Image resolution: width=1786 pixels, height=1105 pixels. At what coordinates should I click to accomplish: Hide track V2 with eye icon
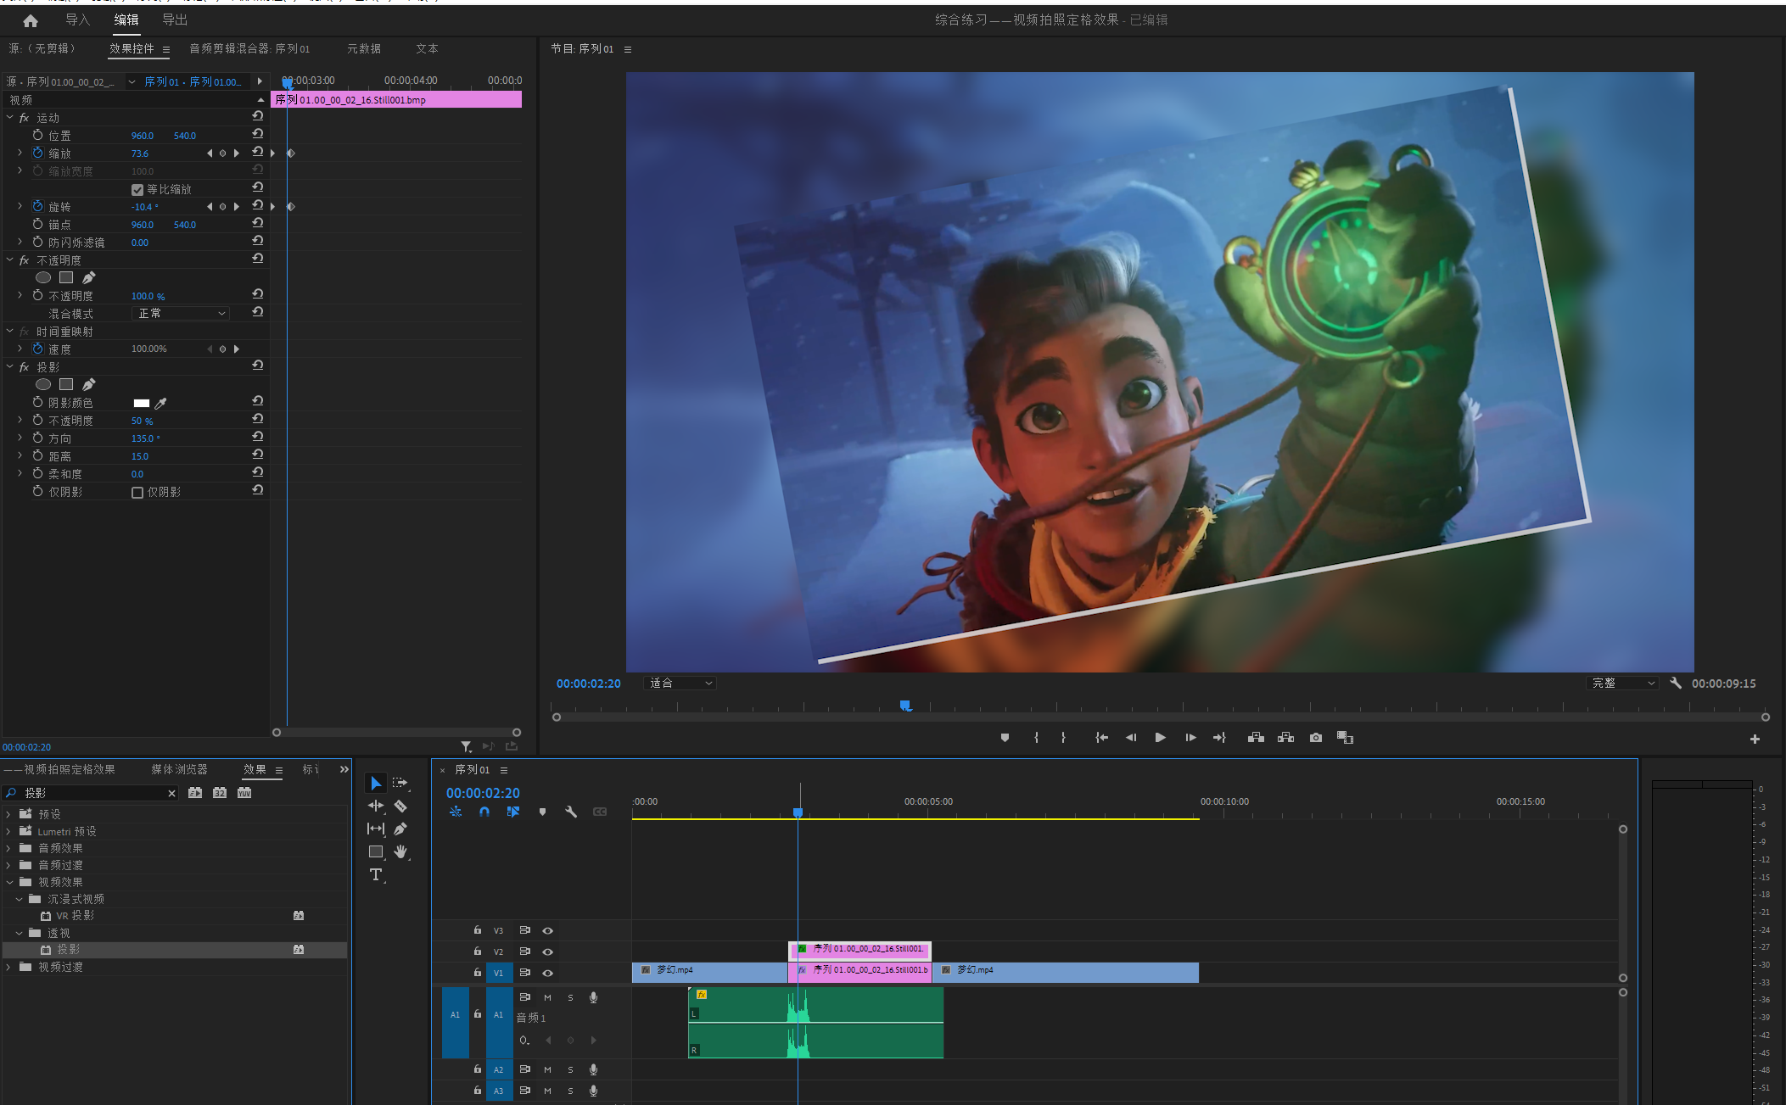coord(548,952)
